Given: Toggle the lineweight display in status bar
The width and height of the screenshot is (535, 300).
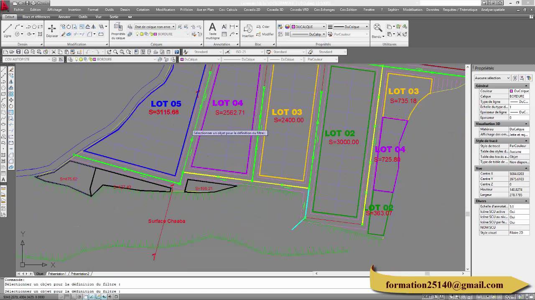Looking at the screenshot, I should coord(110,297).
